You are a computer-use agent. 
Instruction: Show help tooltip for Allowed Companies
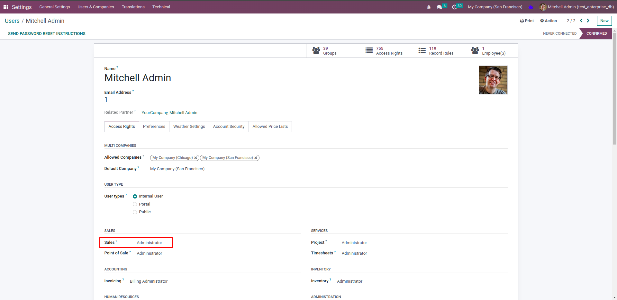point(143,156)
